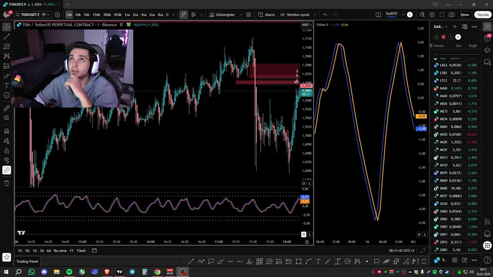
Task: Switch to the 1dk timeframe
Action: click(69, 15)
